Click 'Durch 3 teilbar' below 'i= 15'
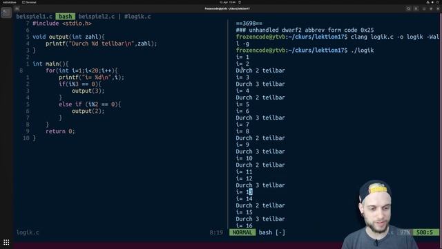 click(260, 219)
